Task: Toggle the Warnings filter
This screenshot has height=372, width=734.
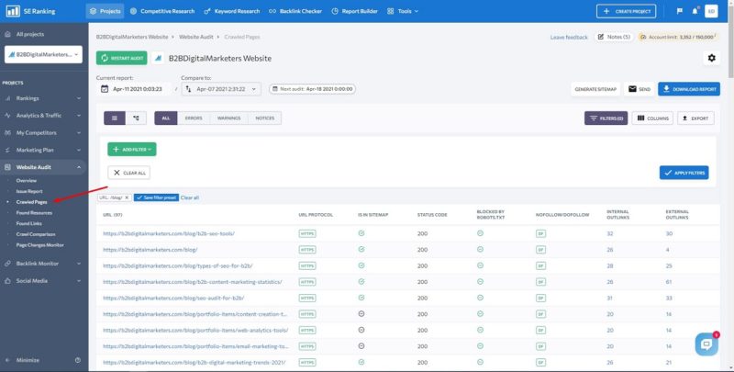Action: (228, 118)
